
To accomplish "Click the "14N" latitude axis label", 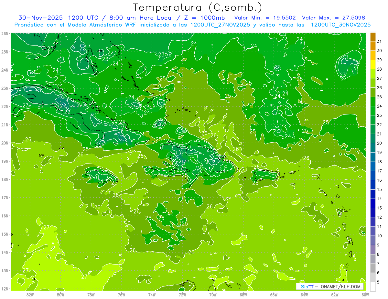I will pos(5,252).
